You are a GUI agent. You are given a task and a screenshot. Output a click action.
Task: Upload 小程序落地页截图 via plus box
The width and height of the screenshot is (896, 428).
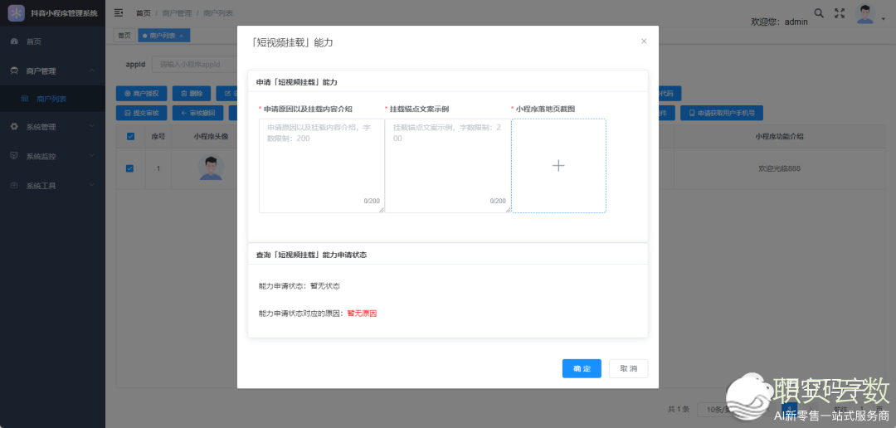[558, 166]
